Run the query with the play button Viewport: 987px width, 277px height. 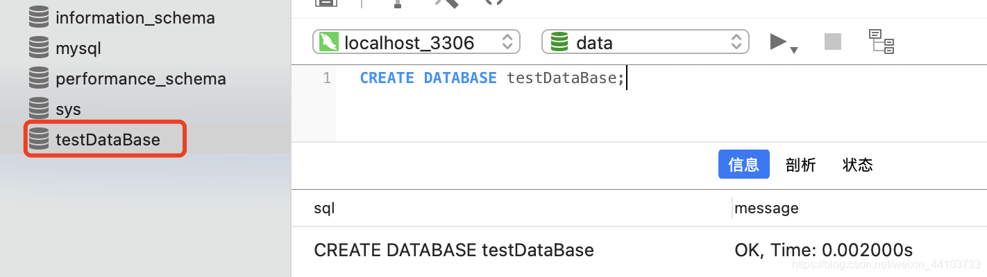click(x=778, y=42)
